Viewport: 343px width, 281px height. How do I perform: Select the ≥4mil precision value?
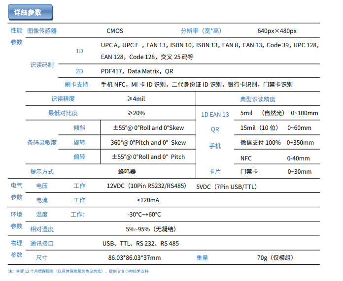(x=136, y=99)
